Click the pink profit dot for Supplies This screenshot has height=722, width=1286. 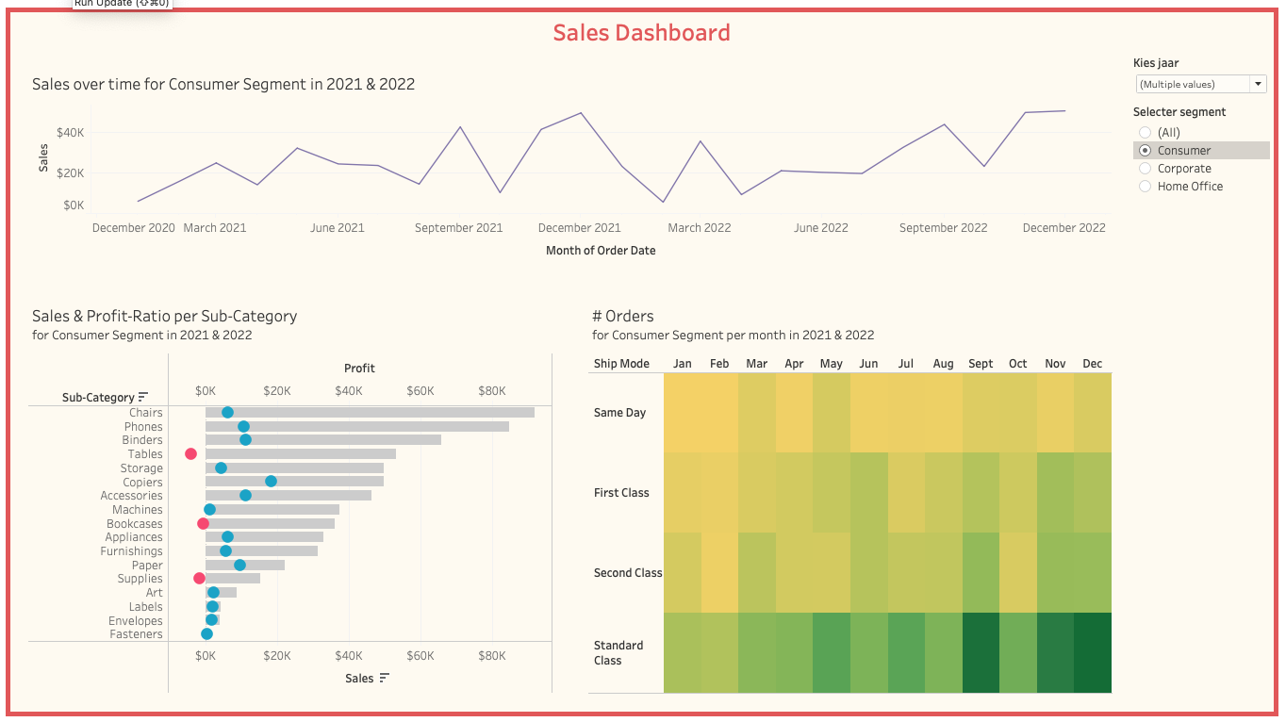click(x=199, y=579)
